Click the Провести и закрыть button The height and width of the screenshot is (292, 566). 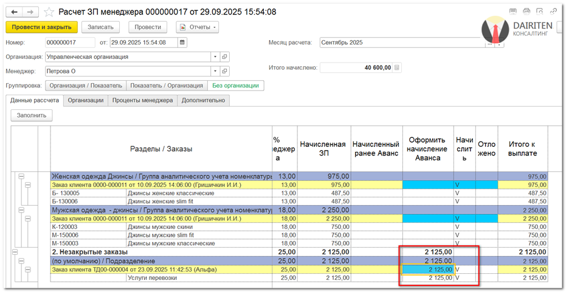point(41,27)
